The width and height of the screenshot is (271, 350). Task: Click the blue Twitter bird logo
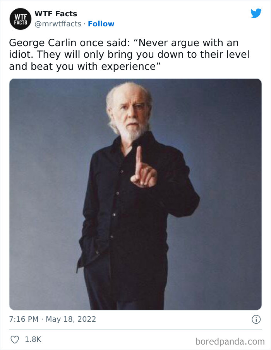click(x=256, y=13)
